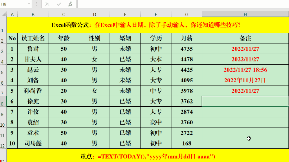Viewport: 289px width, 162px height.
Task: Click the 学历 header cell
Action: pos(156,38)
